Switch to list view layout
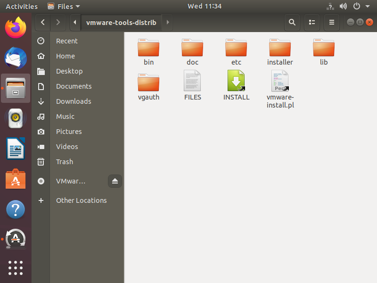 pyautogui.click(x=311, y=22)
